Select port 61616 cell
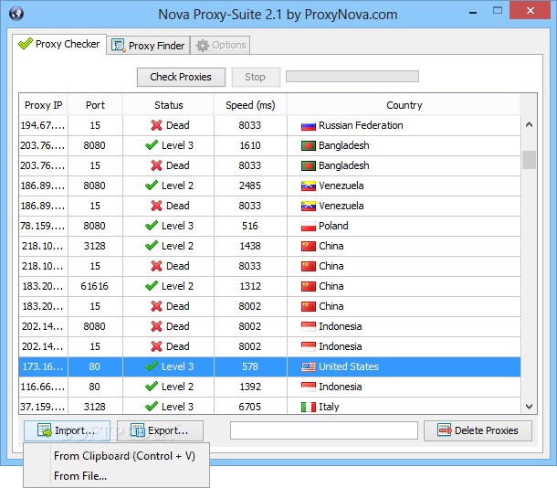557x488 pixels. pos(95,286)
